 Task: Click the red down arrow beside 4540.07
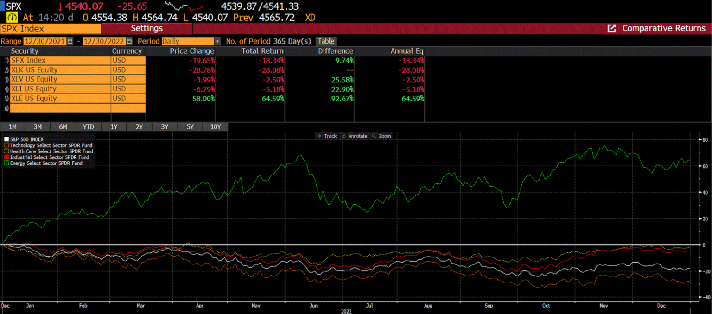[60, 7]
